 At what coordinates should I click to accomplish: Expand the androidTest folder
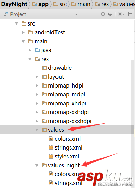coord(23,32)
